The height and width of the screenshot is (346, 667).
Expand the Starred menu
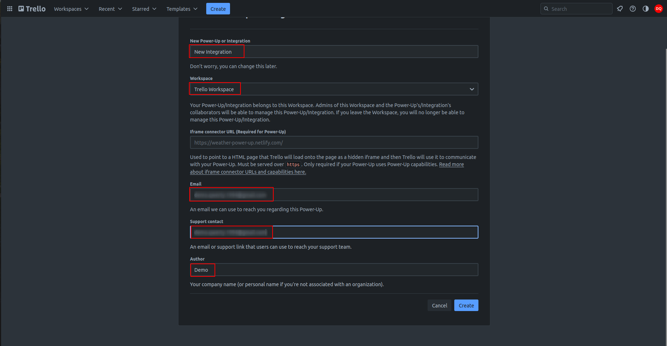(x=144, y=9)
